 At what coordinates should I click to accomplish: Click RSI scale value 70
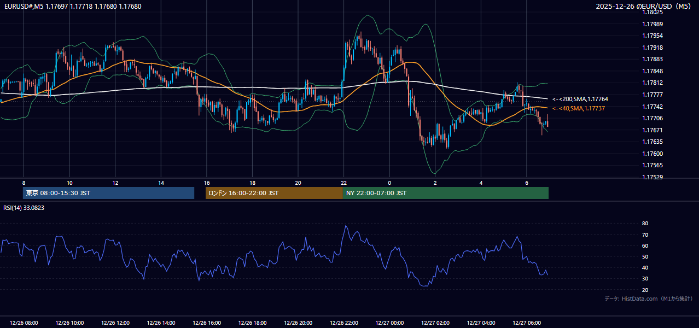[645, 235]
